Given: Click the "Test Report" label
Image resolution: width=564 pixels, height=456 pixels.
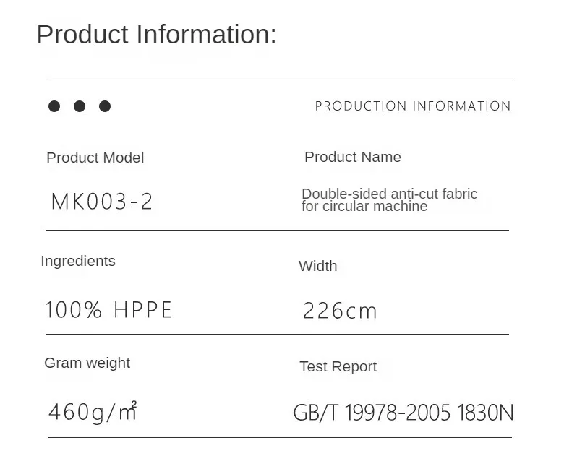Looking at the screenshot, I should [338, 366].
